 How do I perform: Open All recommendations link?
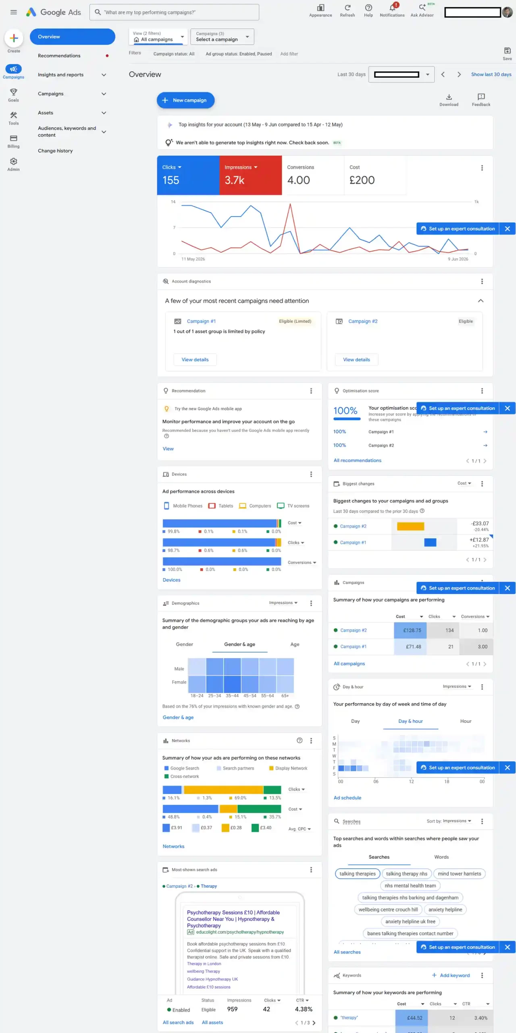click(x=357, y=460)
